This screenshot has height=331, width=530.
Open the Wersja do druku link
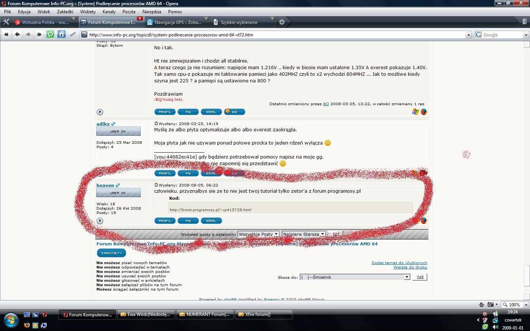tap(410, 267)
